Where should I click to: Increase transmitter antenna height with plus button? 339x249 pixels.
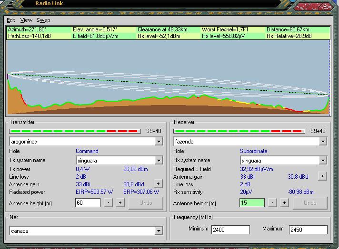120,203
